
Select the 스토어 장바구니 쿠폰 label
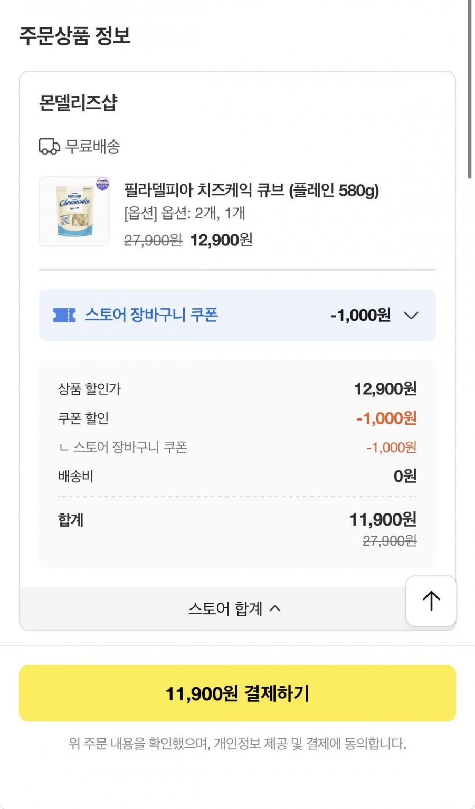point(151,315)
